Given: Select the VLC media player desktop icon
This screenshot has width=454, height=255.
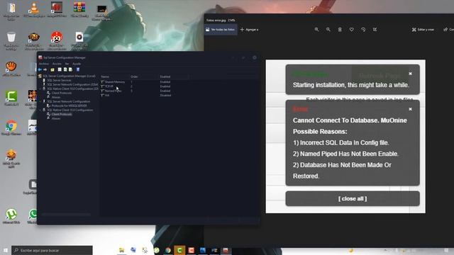Looking at the screenshot, I should tap(34, 9).
